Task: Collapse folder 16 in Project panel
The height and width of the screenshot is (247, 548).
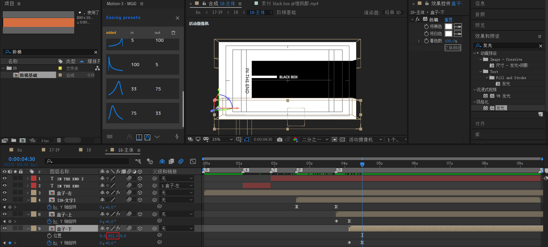Action: 3,68
